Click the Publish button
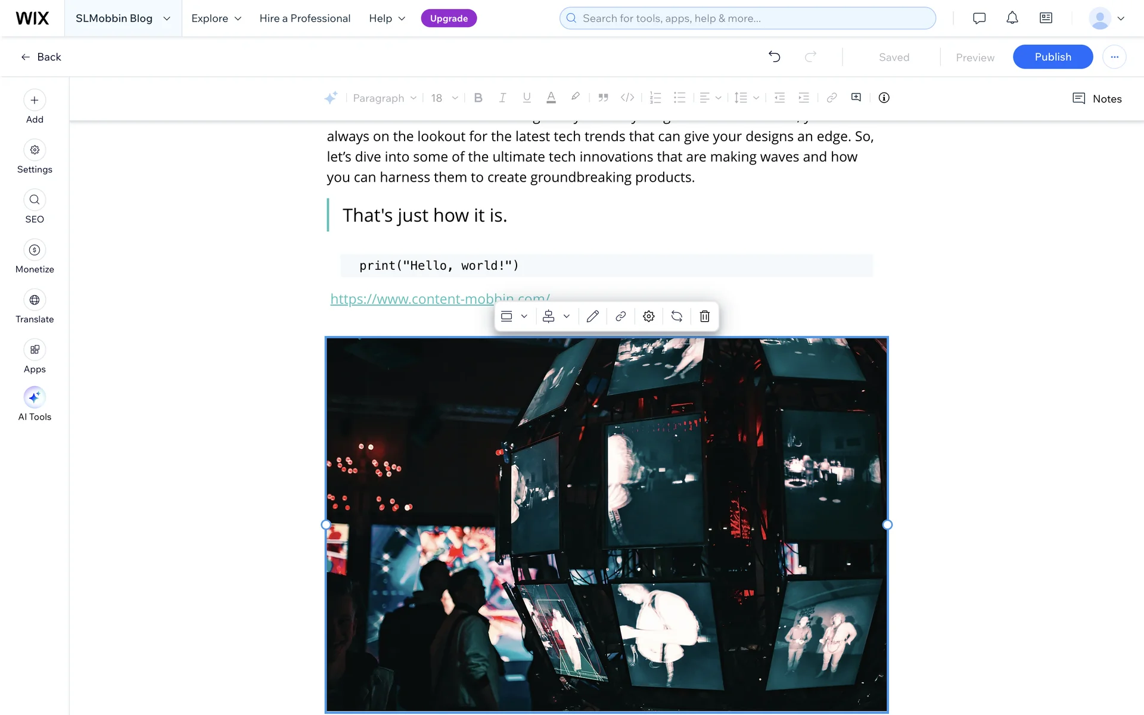 tap(1052, 57)
